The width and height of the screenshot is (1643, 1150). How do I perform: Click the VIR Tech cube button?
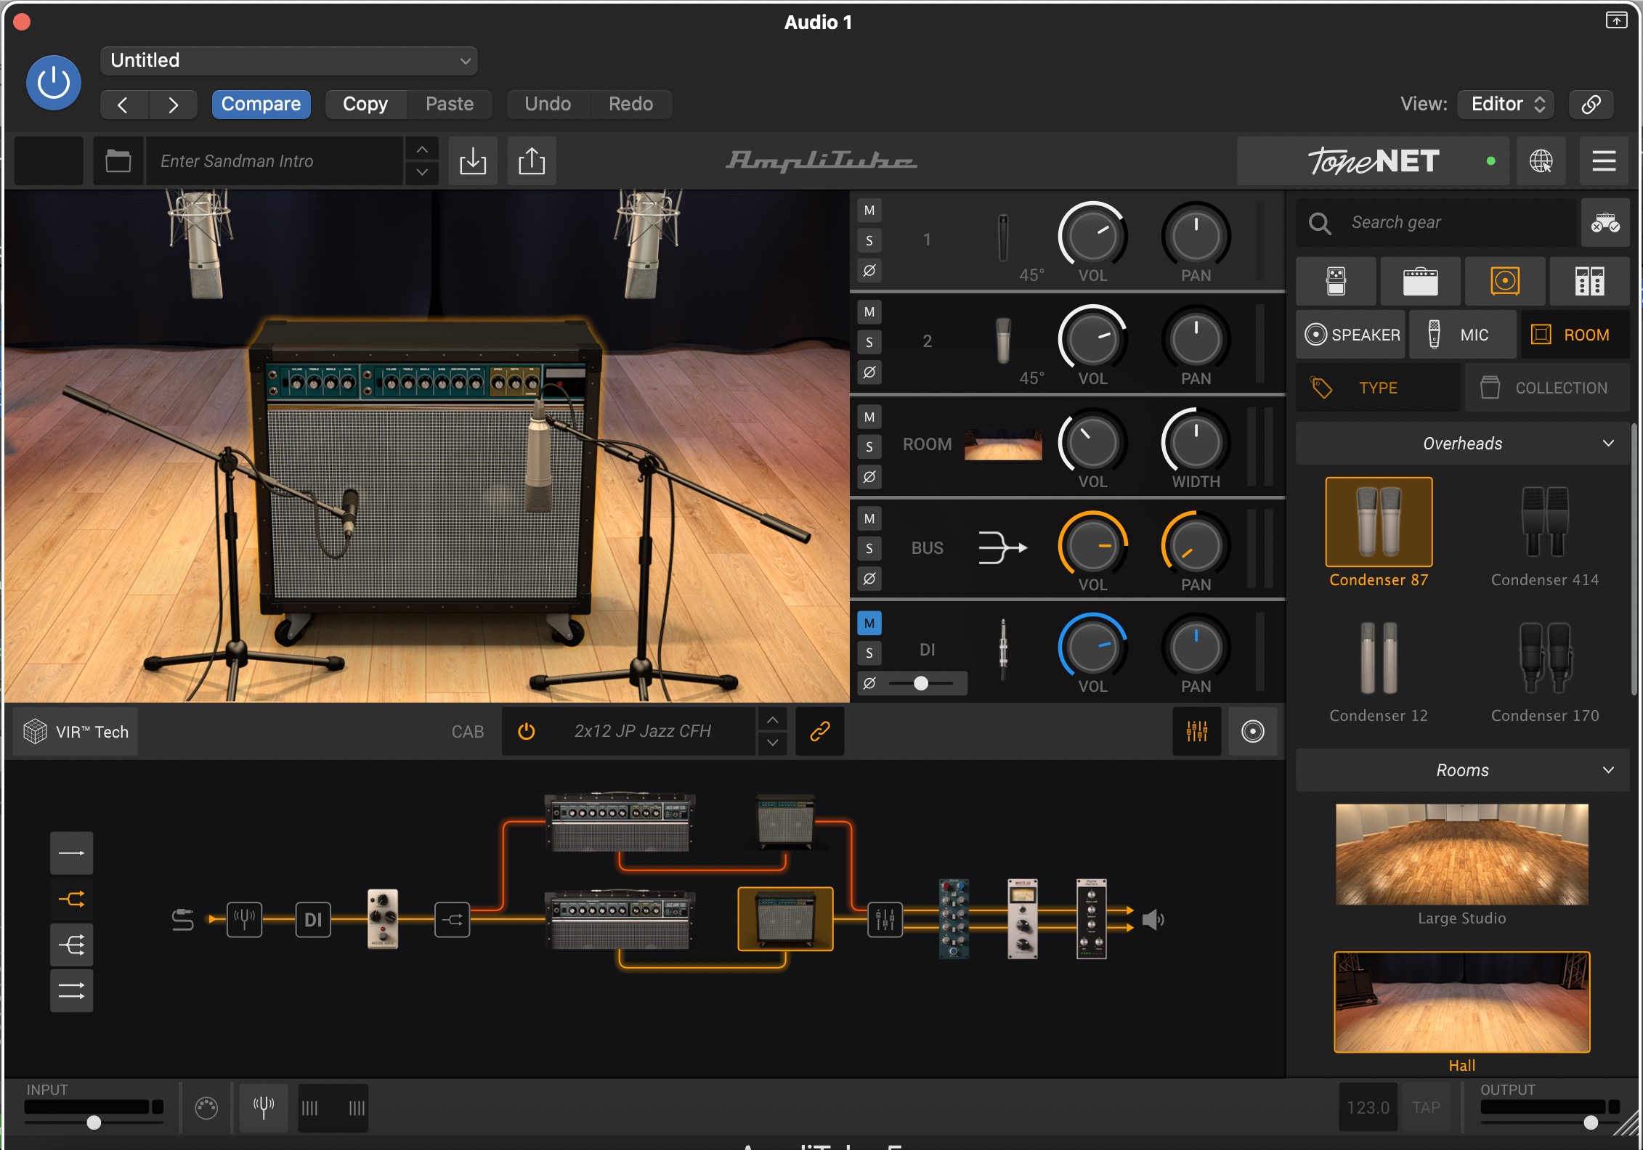coord(76,731)
